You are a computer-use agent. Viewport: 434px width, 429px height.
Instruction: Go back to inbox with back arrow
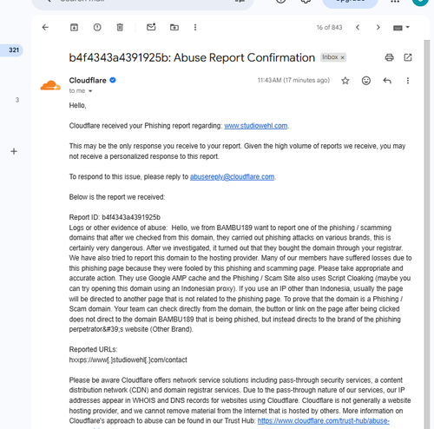pos(45,28)
